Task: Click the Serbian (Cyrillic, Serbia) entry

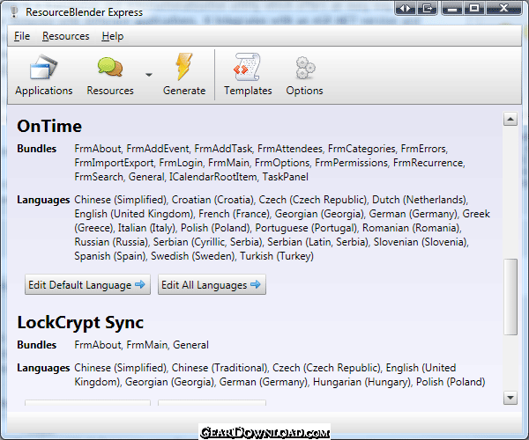Action: click(208, 242)
